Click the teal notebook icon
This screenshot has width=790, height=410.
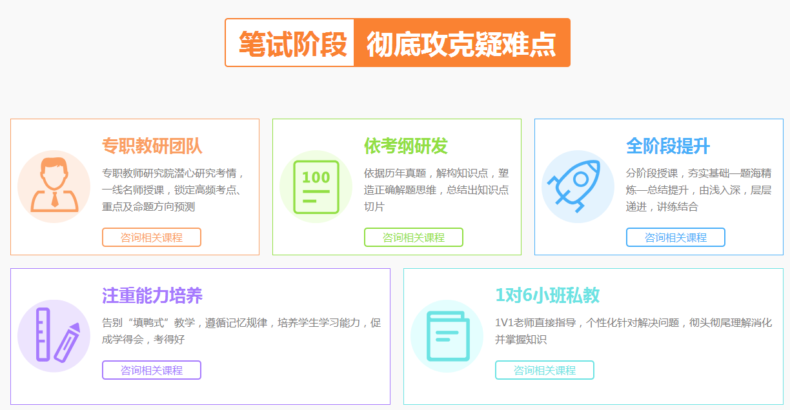tap(447, 336)
